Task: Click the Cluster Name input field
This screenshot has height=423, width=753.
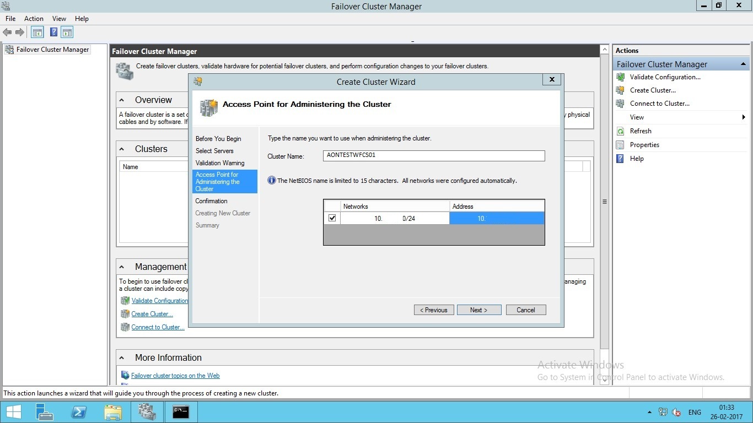Action: pyautogui.click(x=434, y=156)
